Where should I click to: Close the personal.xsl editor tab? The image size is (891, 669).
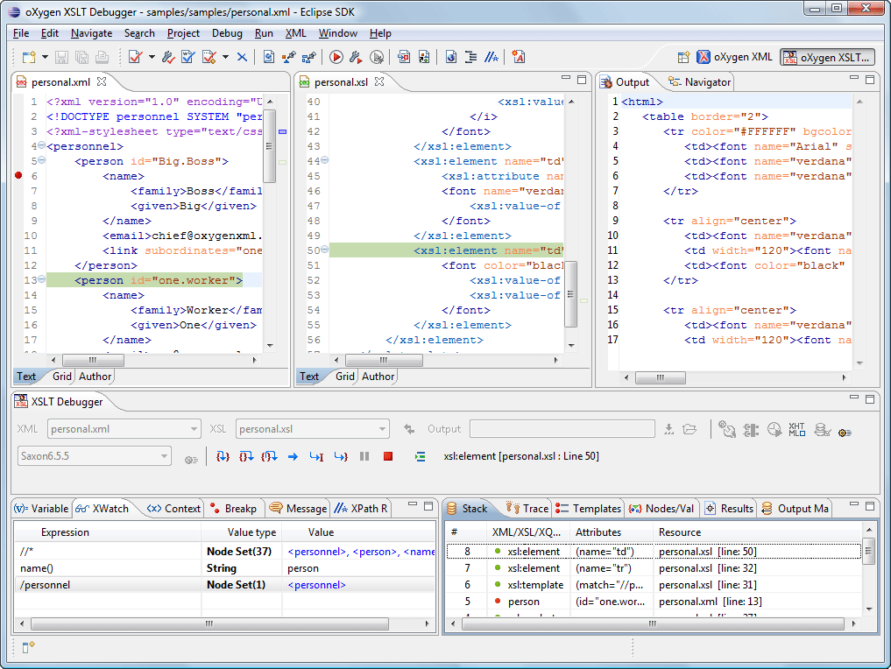coord(379,81)
